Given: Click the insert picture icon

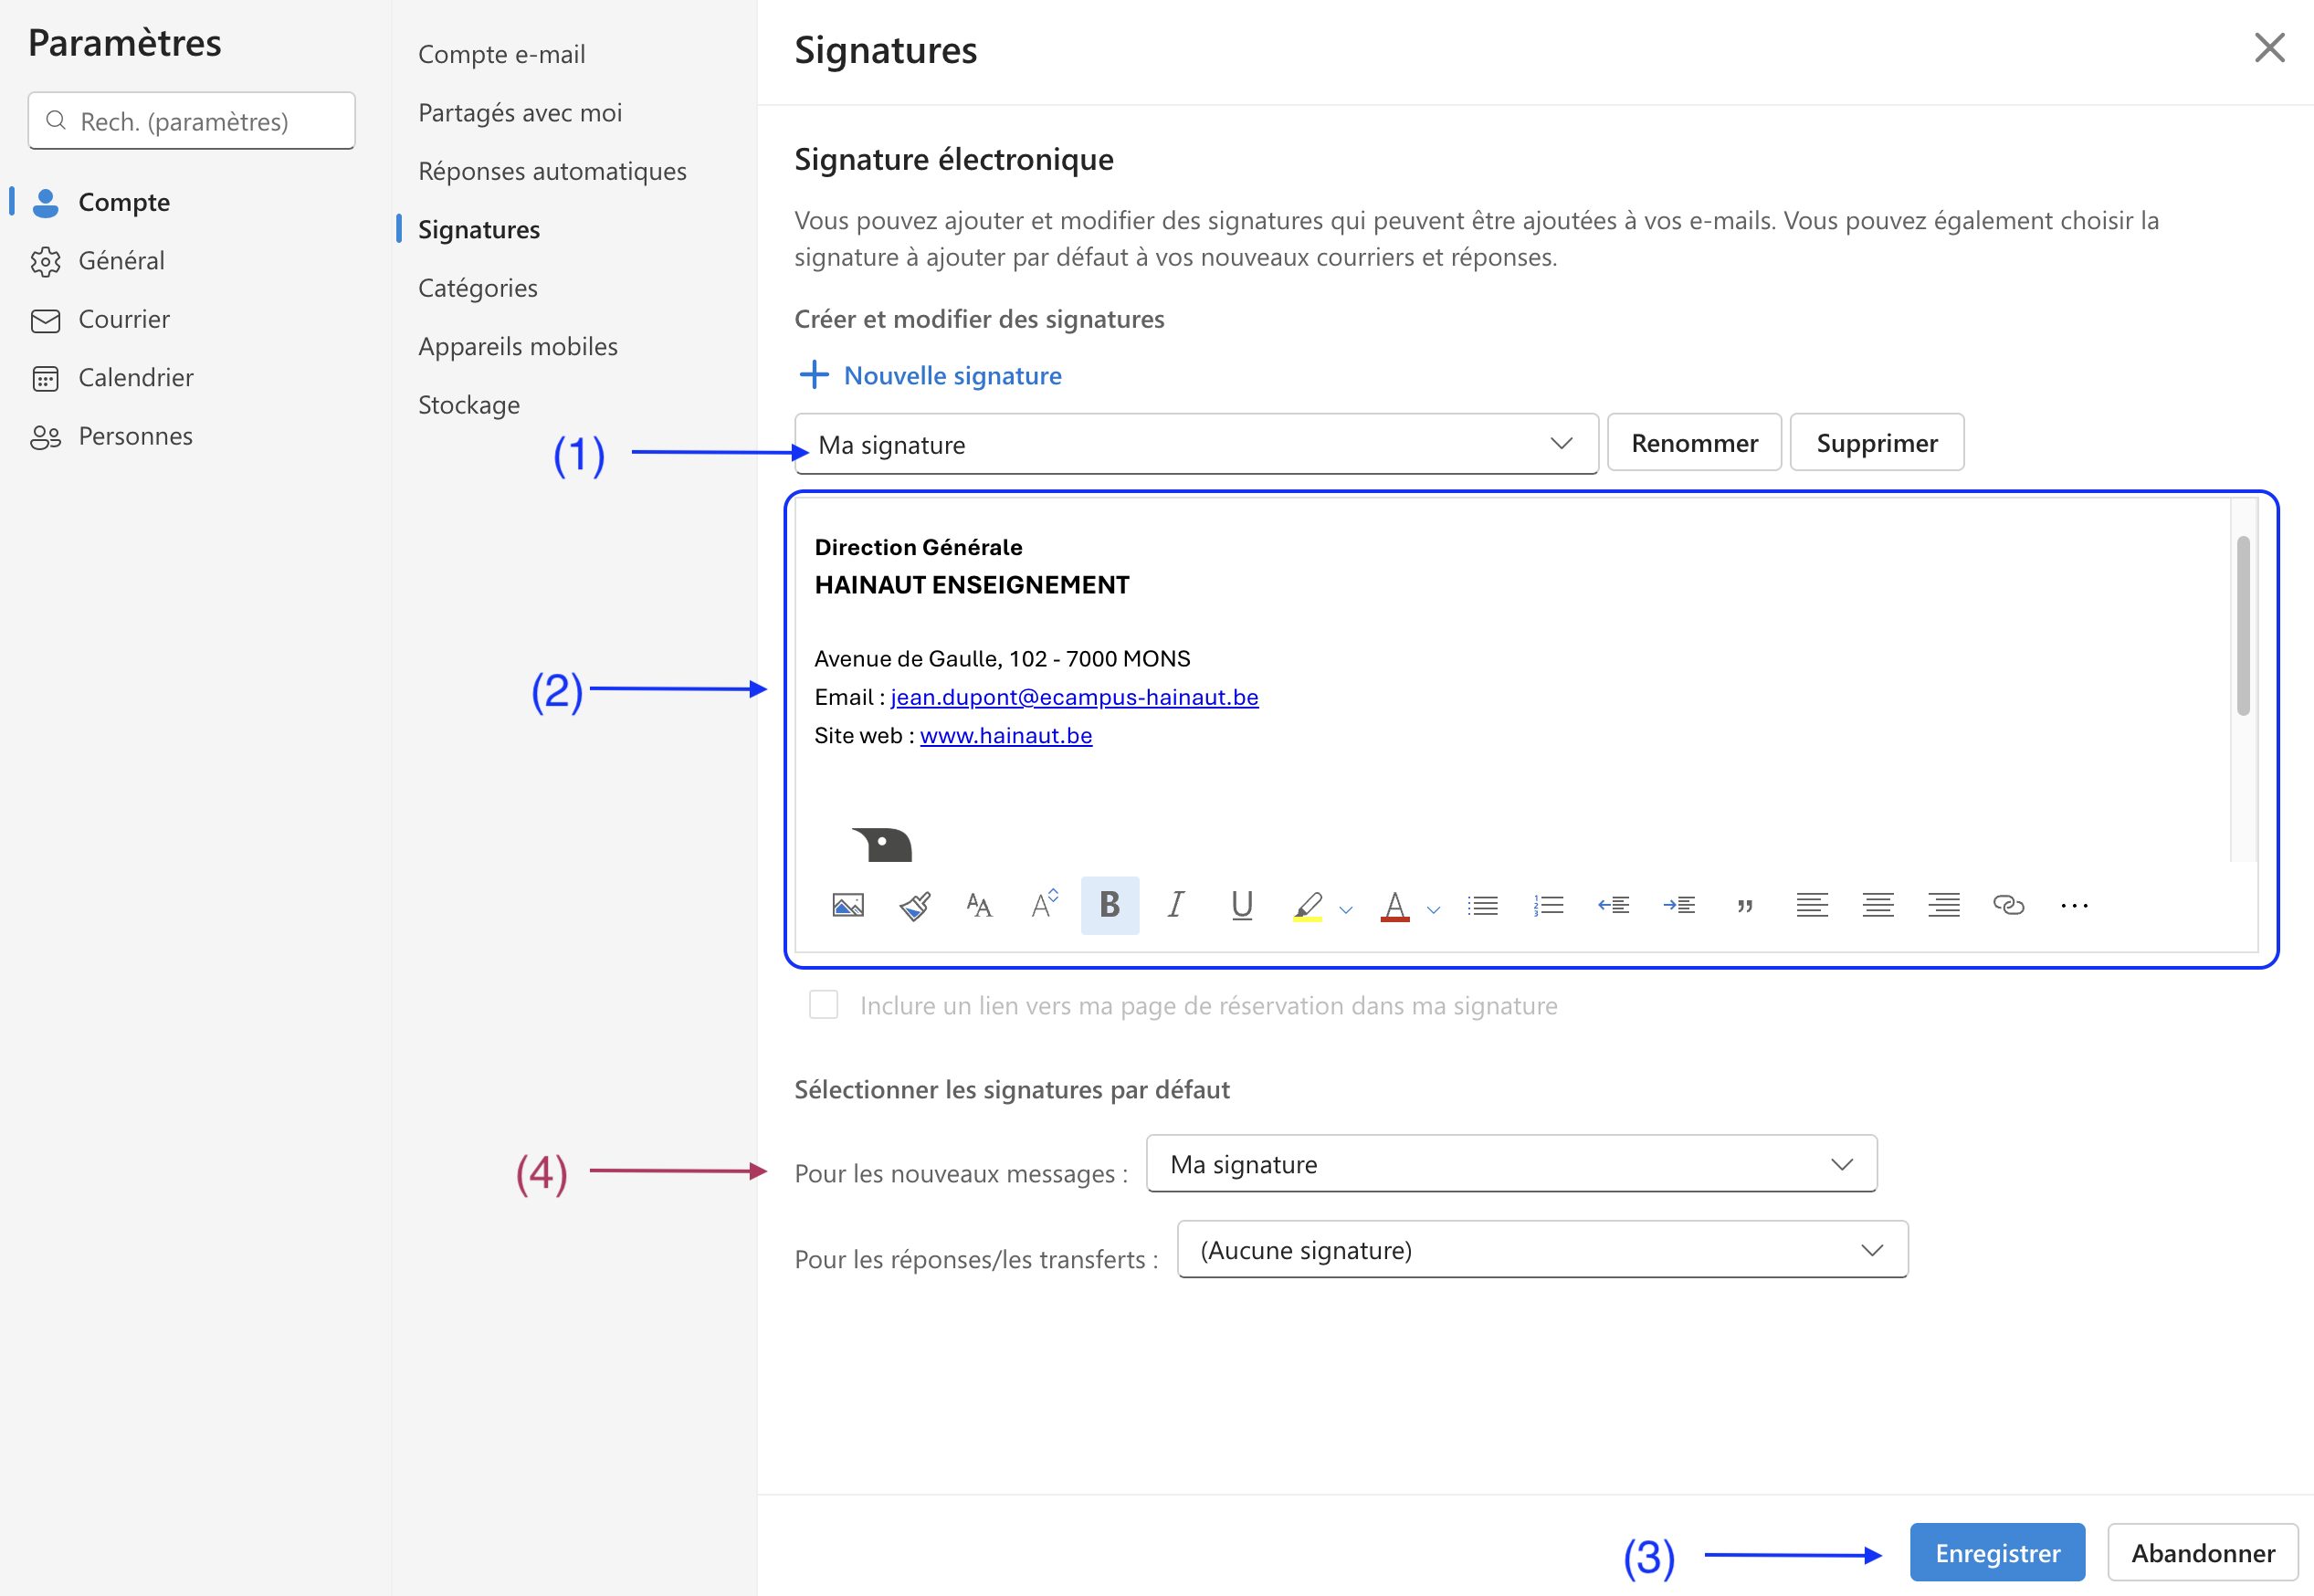Looking at the screenshot, I should [847, 905].
